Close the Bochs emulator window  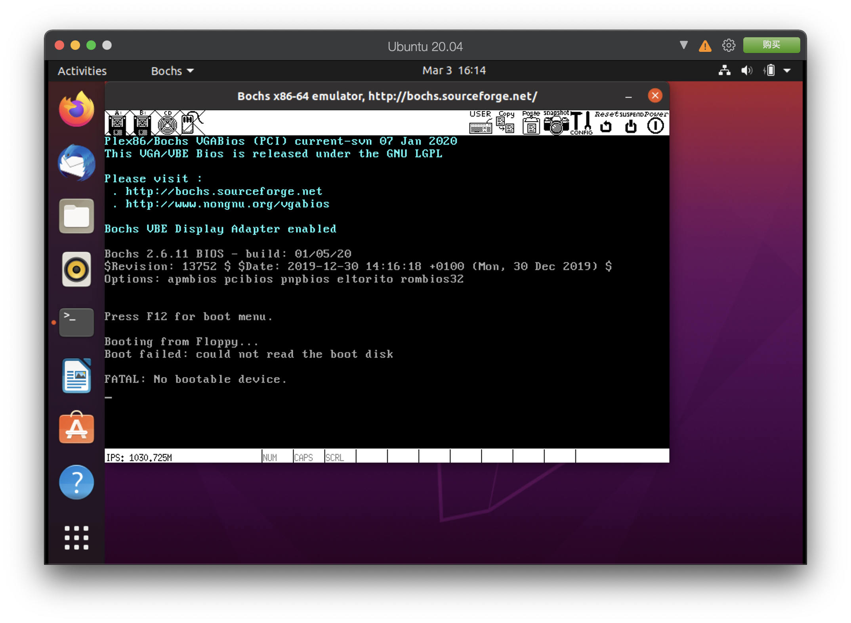point(655,96)
